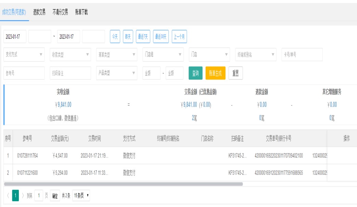
Task: Open the 门店组 dropdown list
Action: pos(163,54)
